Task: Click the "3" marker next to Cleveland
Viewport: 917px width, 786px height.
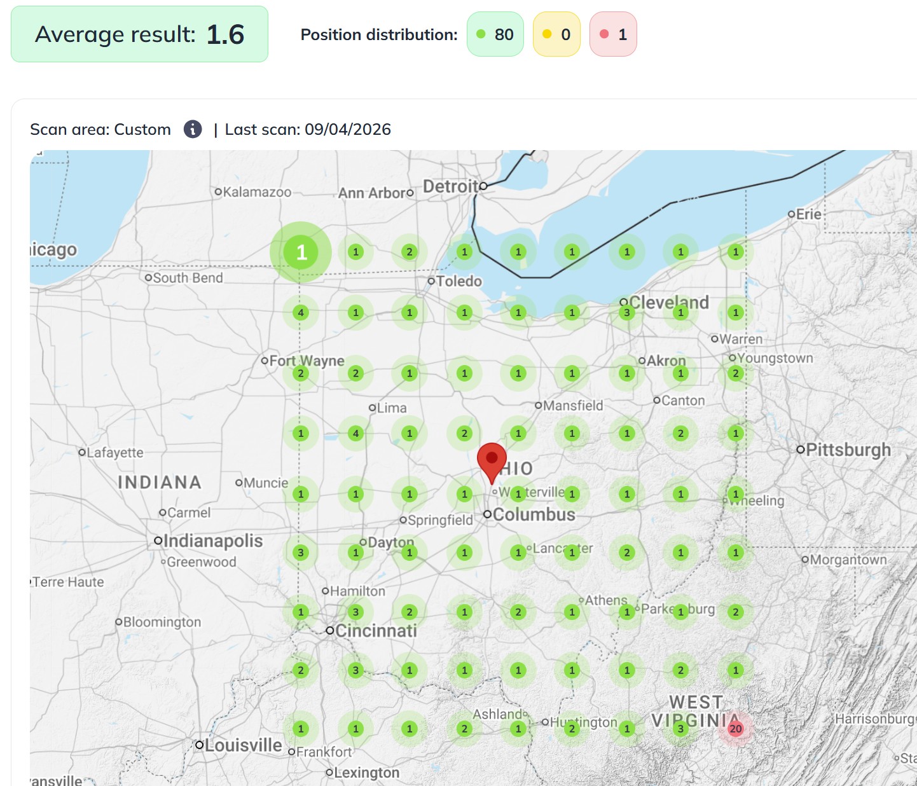Action: coord(626,312)
